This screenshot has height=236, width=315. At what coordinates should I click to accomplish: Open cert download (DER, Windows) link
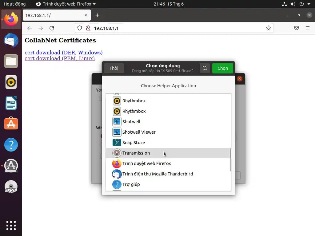(x=63, y=52)
